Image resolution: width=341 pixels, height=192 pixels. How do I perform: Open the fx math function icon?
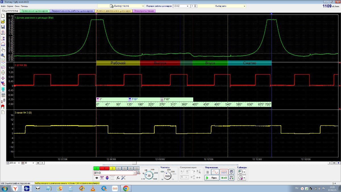tap(118, 178)
